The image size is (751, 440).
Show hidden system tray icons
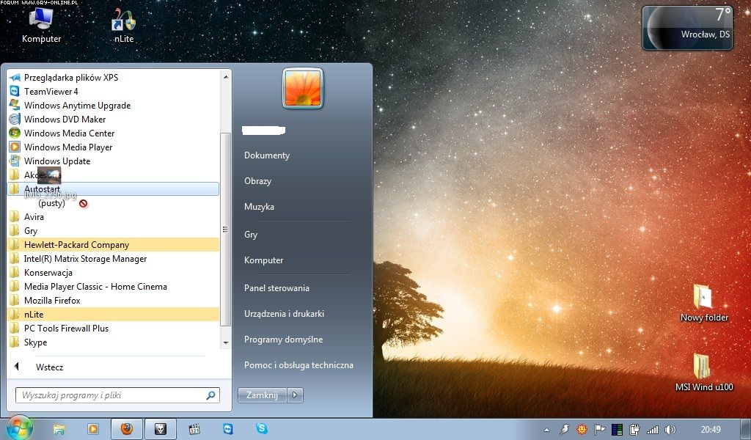pyautogui.click(x=546, y=430)
